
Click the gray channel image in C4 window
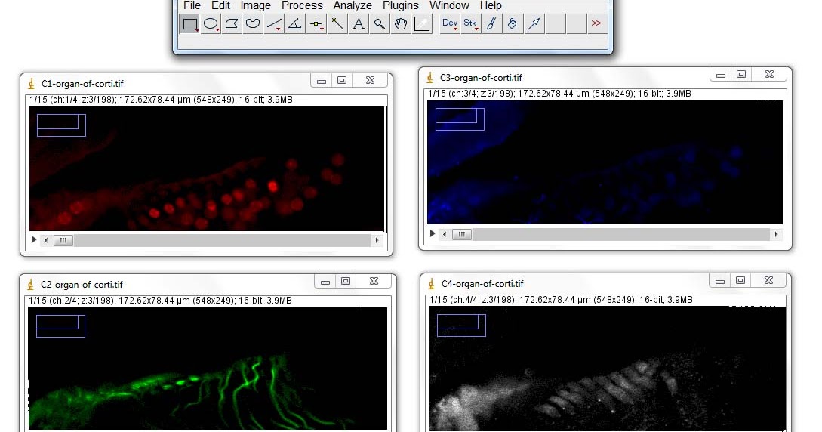click(607, 369)
